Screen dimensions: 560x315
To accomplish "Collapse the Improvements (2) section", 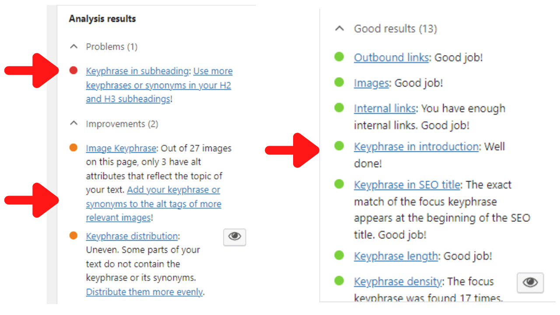I will pyautogui.click(x=74, y=124).
